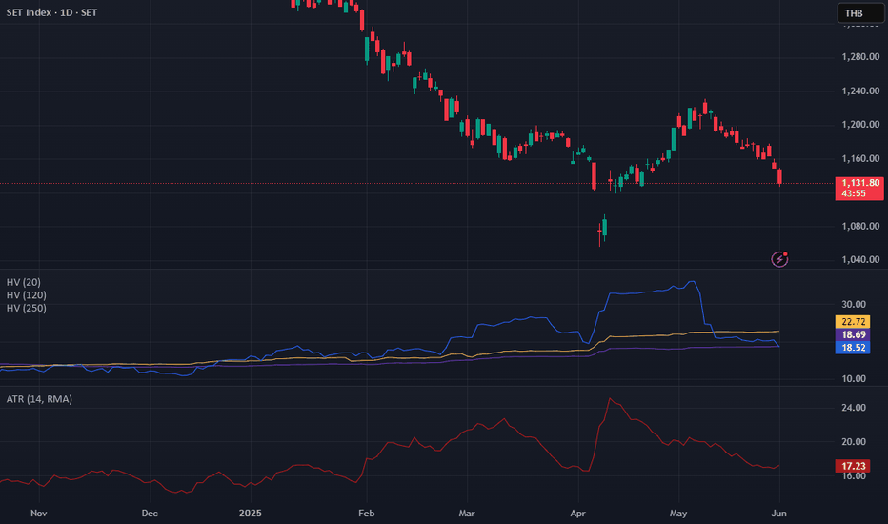888x524 pixels.
Task: Click the 1,160.00 price scale label
Action: (x=860, y=158)
